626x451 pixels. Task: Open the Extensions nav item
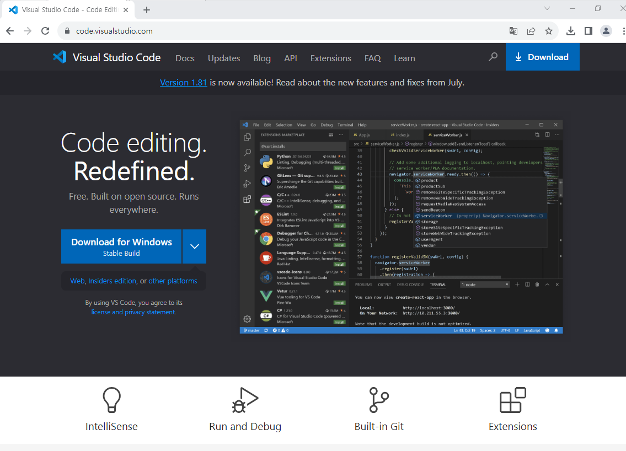330,58
